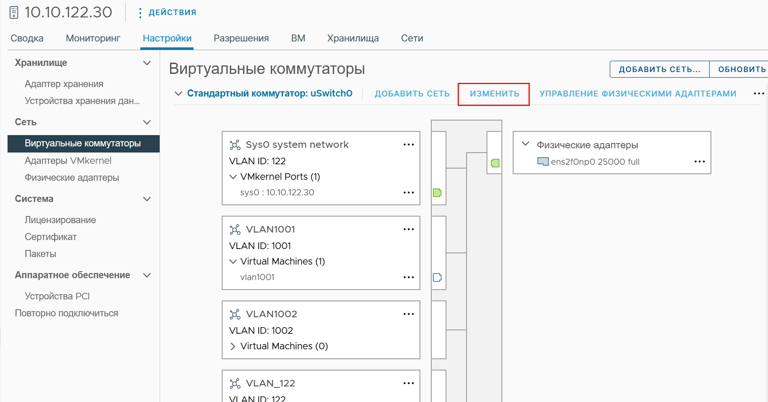The image size is (768, 402).
Task: Select Лицензирование in the sidebar
Action: coord(60,220)
